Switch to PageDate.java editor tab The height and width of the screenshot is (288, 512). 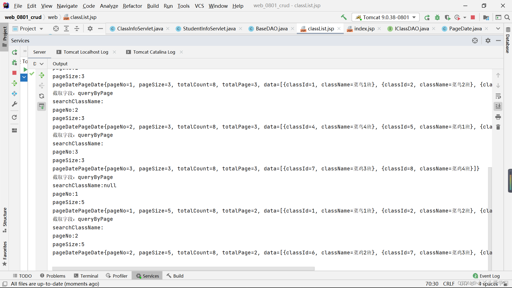[x=465, y=29]
